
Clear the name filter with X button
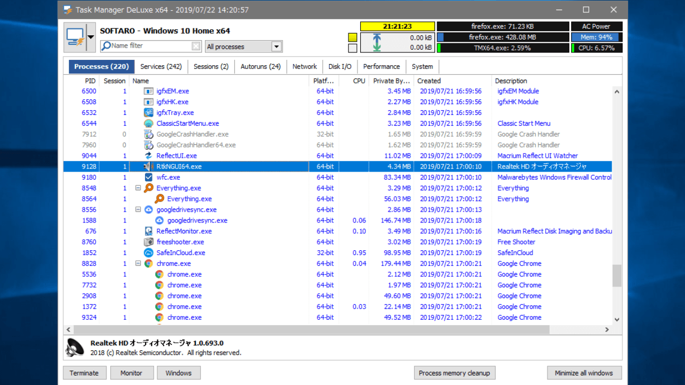pyautogui.click(x=196, y=46)
